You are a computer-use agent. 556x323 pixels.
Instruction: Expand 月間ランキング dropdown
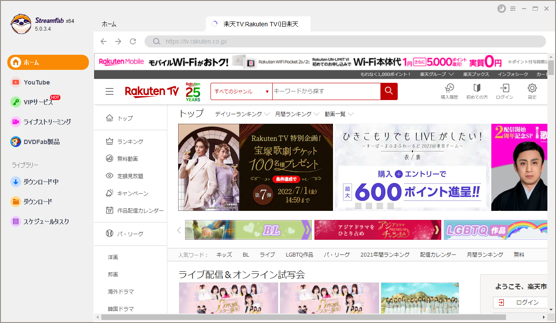coord(297,114)
